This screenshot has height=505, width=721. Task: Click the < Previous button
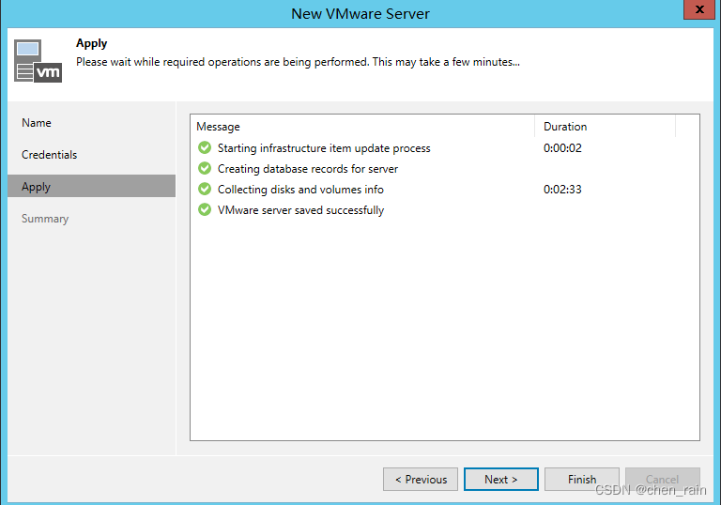point(421,480)
